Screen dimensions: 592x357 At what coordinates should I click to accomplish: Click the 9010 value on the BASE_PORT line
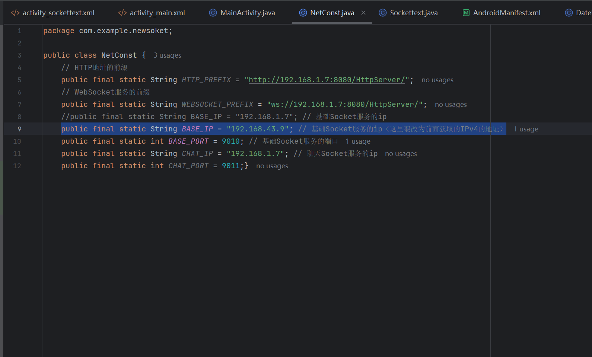pos(230,141)
